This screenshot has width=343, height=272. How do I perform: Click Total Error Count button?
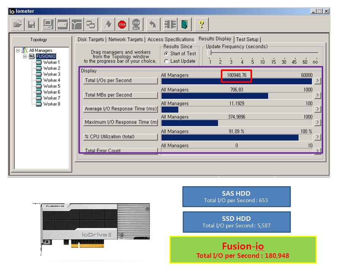pyautogui.click(x=120, y=151)
